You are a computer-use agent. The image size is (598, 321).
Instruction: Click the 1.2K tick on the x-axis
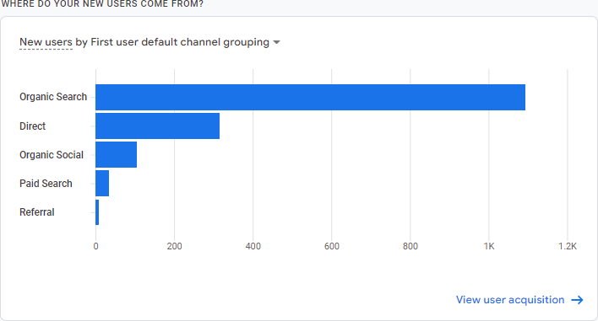click(x=568, y=247)
